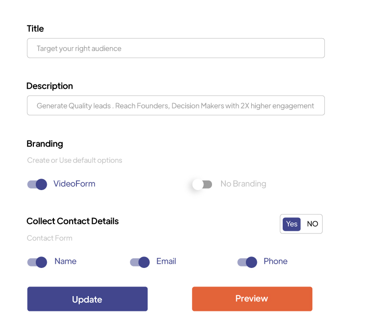Click the Contact Form subtitle text
This screenshot has height=331, width=382.
pos(50,238)
